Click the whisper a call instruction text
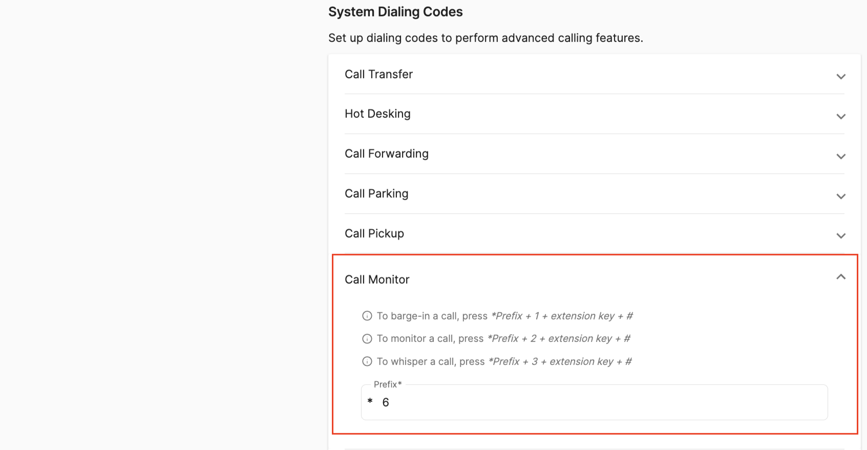The image size is (867, 450). pyautogui.click(x=504, y=361)
